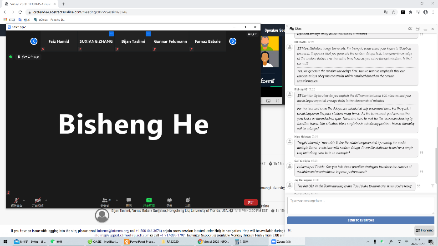Image resolution: width=438 pixels, height=246 pixels.
Task: Show next participants with right arrow
Action: coord(233,41)
